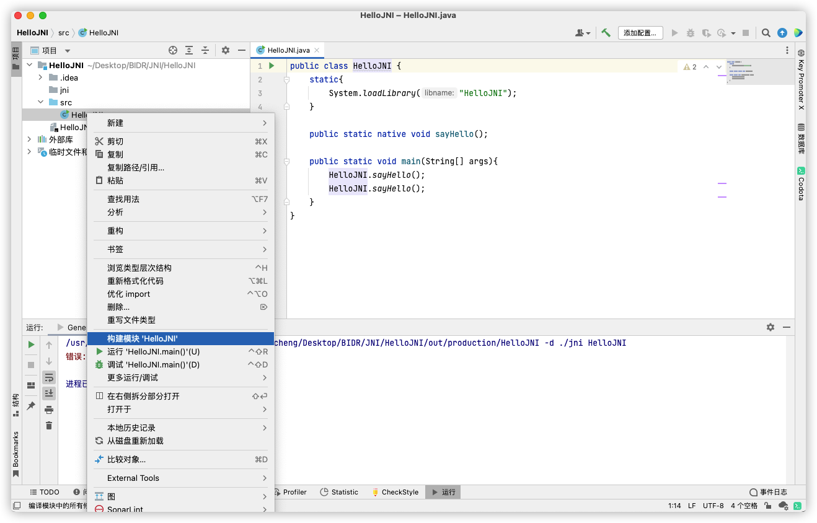Click the LF line separator in status bar
This screenshot has width=817, height=523.
[x=692, y=506]
